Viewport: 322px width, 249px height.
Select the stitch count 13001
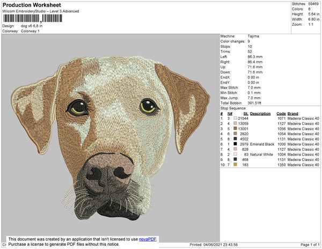(243, 129)
